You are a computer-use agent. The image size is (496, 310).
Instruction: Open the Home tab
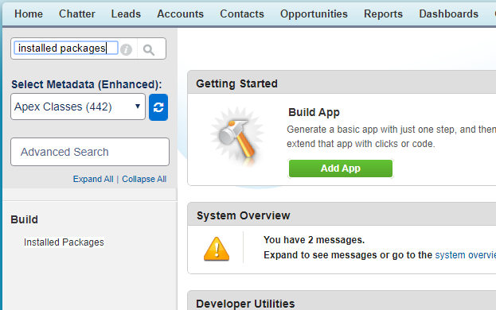coord(29,14)
